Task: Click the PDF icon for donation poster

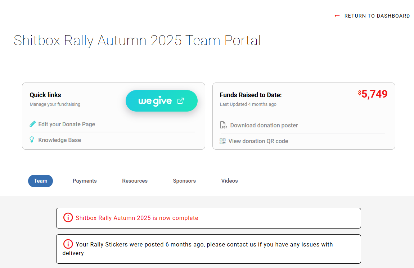Action: pos(224,125)
